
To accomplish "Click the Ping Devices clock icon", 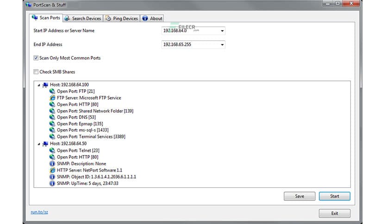I will click(108, 18).
